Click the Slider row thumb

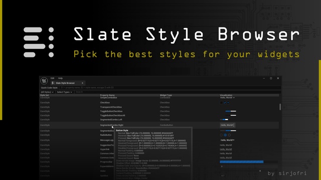[260, 171]
